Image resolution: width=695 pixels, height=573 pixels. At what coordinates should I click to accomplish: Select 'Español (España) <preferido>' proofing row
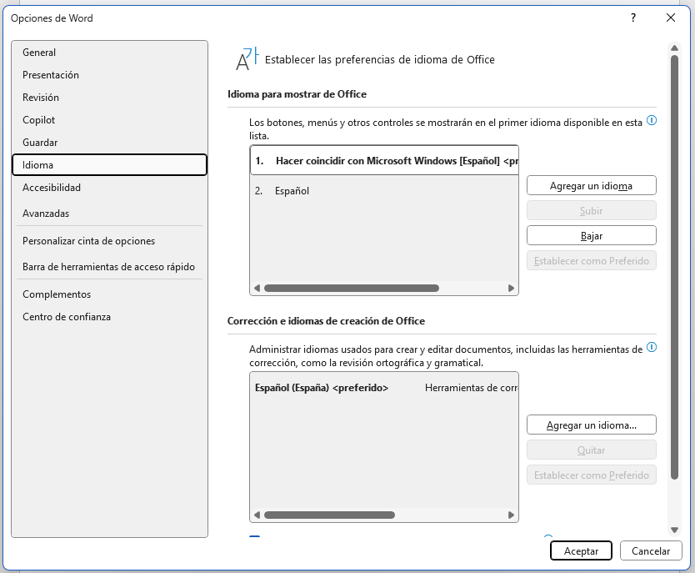384,388
